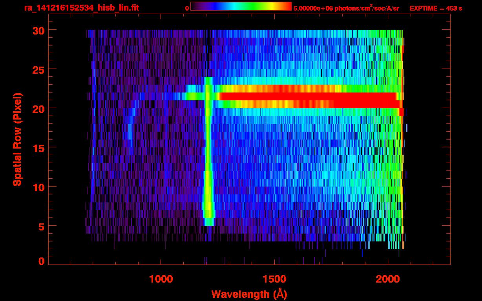Click the color bar minimum value 0

(x=187, y=8)
